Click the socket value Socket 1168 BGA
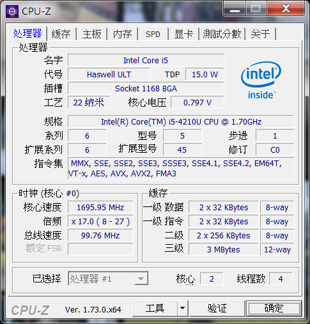Image resolution: width=310 pixels, height=324 pixels. tap(146, 88)
